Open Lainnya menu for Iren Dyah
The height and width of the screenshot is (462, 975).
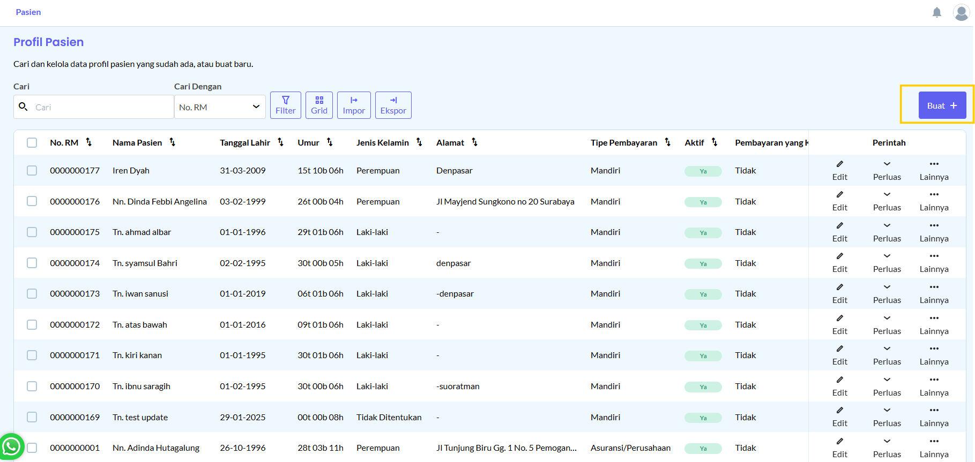(934, 171)
